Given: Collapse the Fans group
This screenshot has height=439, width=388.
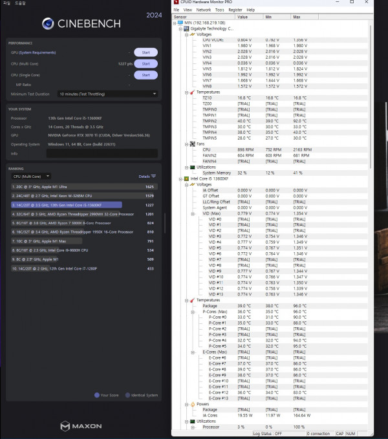Looking at the screenshot, I should coord(187,144).
